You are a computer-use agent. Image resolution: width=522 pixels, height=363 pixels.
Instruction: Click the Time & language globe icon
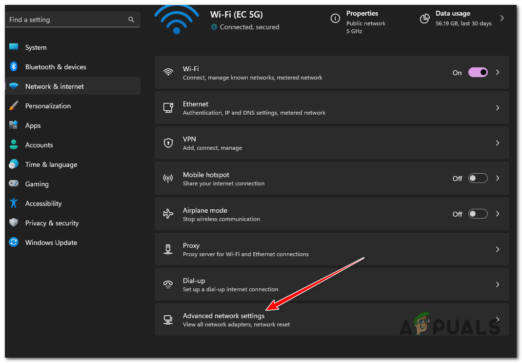pos(14,164)
